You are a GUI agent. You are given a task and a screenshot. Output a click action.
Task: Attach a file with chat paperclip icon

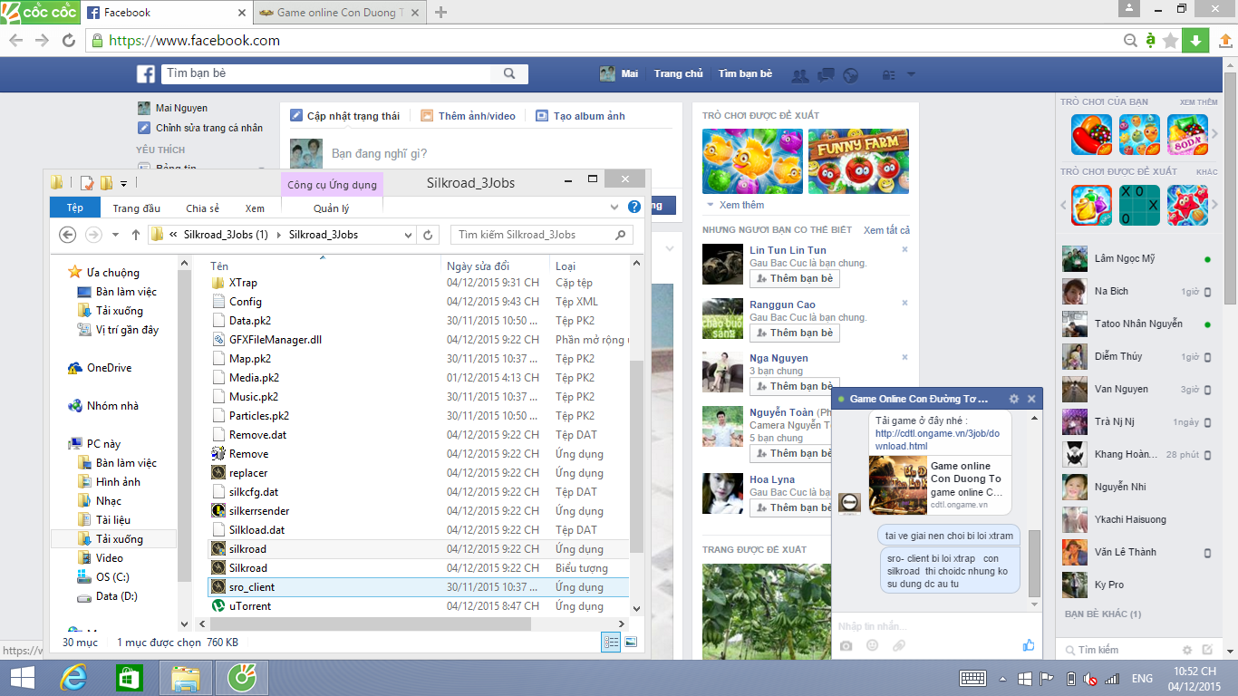(899, 645)
